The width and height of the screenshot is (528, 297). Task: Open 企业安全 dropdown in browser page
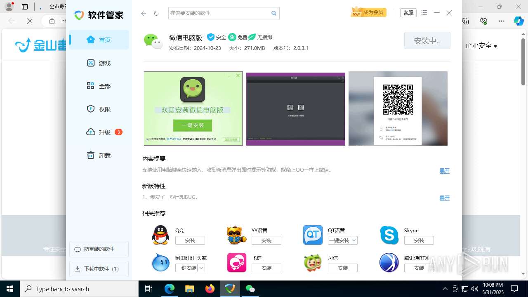(481, 46)
